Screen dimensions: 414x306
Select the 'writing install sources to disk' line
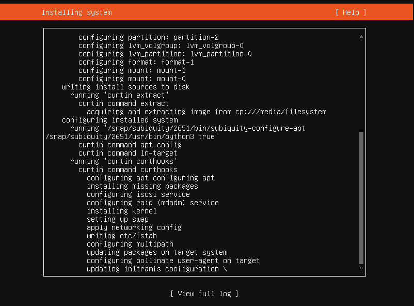pyautogui.click(x=125, y=87)
